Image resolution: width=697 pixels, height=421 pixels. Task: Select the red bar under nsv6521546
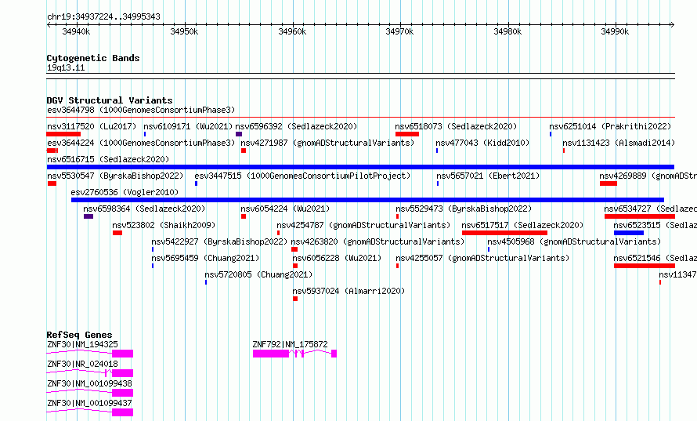click(644, 266)
